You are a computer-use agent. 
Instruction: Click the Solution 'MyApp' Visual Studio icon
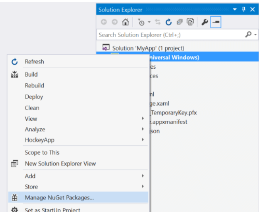click(106, 47)
